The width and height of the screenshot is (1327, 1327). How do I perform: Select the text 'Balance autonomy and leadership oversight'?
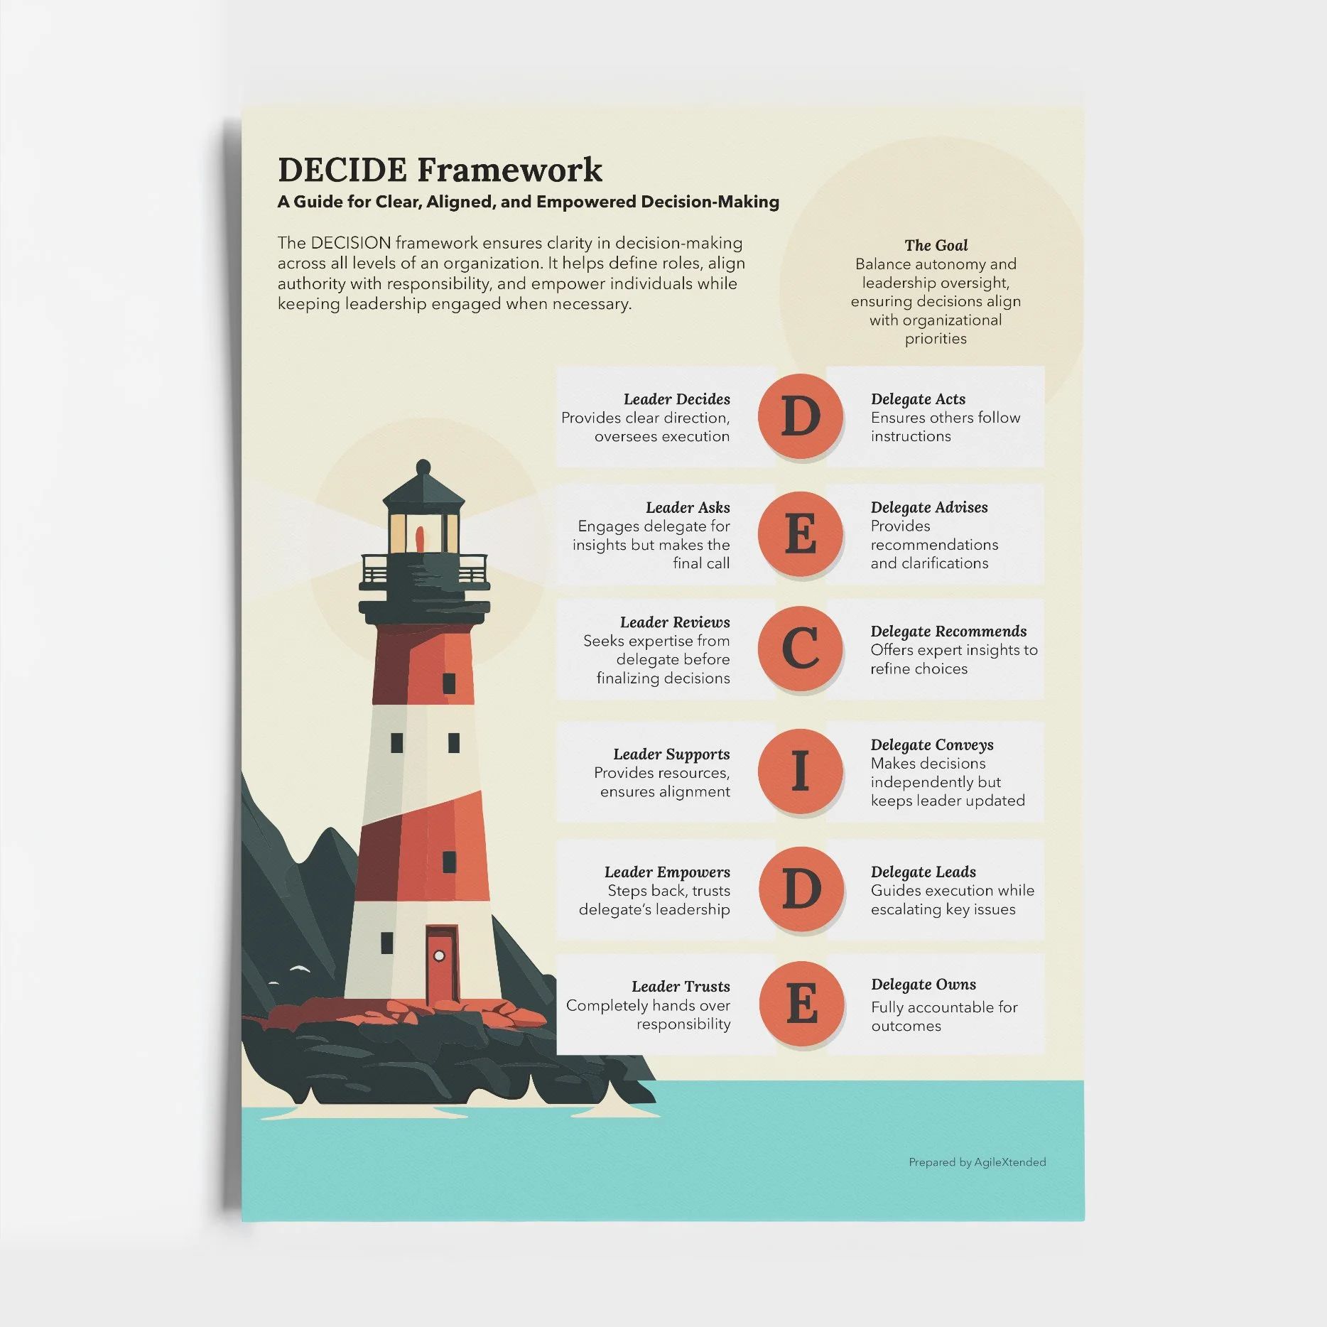click(936, 273)
